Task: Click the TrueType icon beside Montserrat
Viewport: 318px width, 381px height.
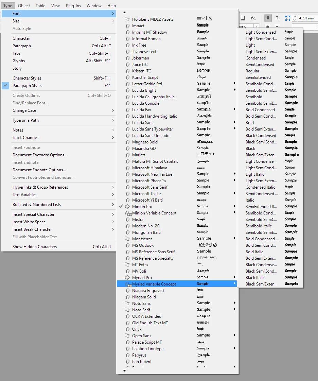Action: [x=127, y=239]
